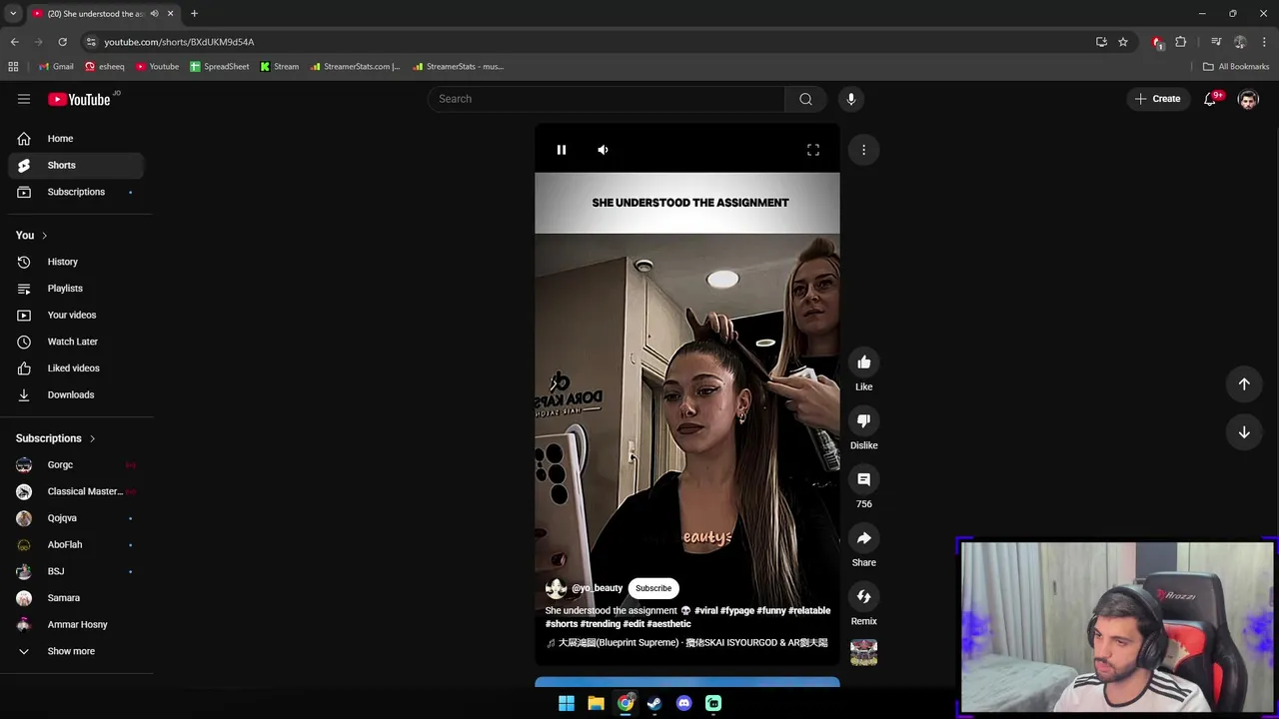Open the @yo_beauty channel

click(x=597, y=588)
